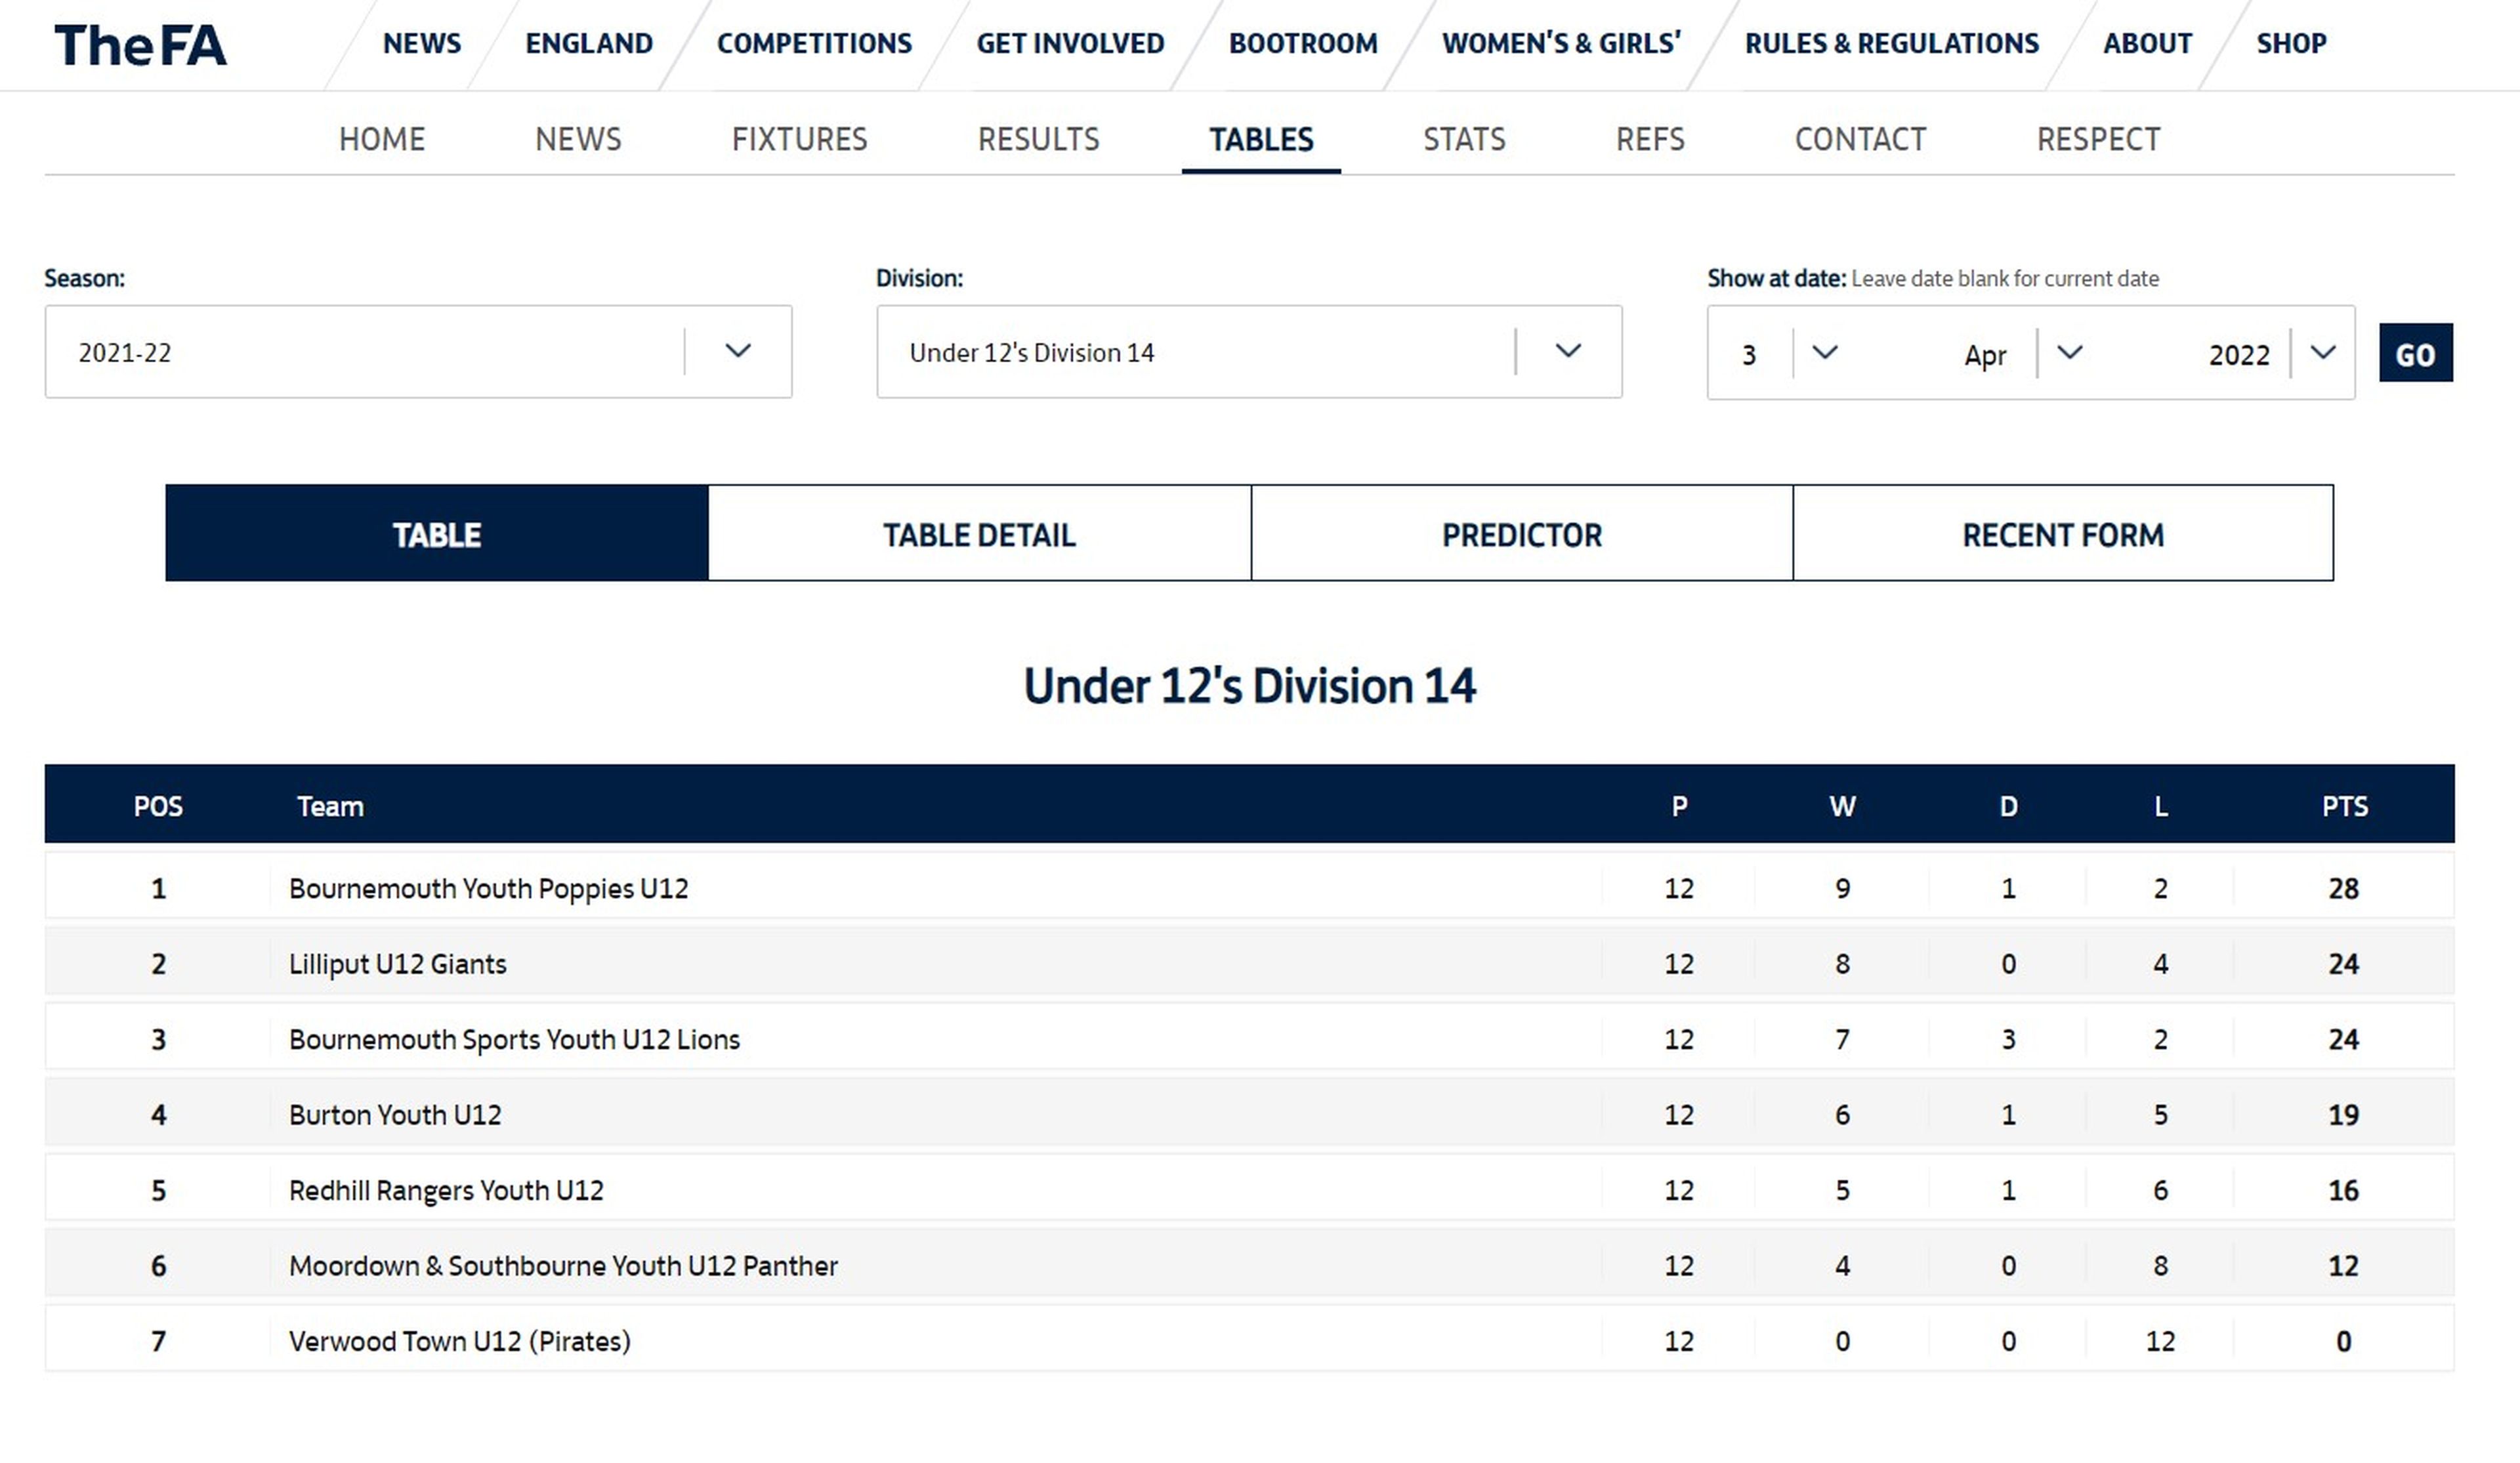Open RULES & REGULATIONS menu
This screenshot has height=1463, width=2520.
coord(1892,44)
